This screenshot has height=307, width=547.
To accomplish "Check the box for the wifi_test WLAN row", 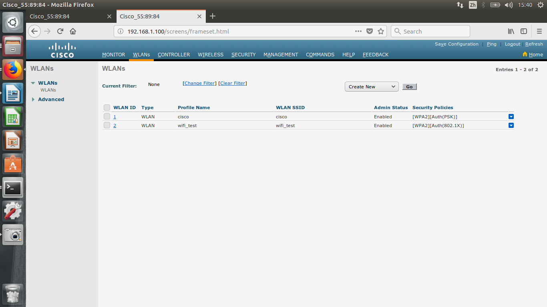I will (x=107, y=125).
